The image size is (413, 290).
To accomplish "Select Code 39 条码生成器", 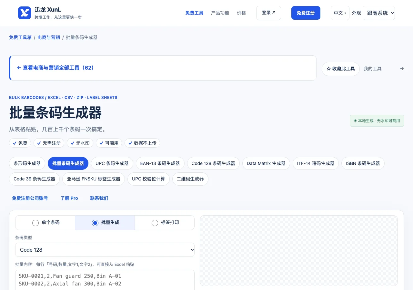I will tap(34, 179).
